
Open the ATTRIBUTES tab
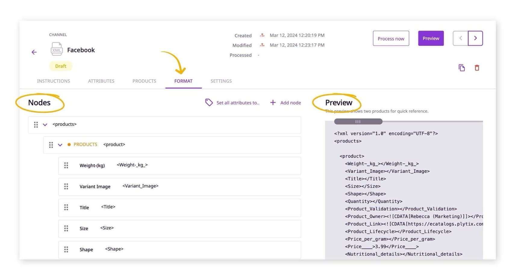pyautogui.click(x=101, y=81)
